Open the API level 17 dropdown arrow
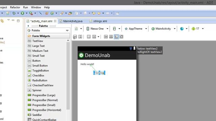 [x=203, y=29]
